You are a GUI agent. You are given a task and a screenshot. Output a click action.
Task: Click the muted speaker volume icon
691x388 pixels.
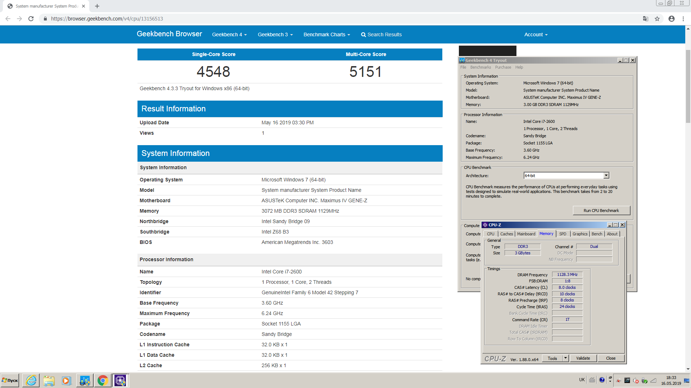coord(636,380)
